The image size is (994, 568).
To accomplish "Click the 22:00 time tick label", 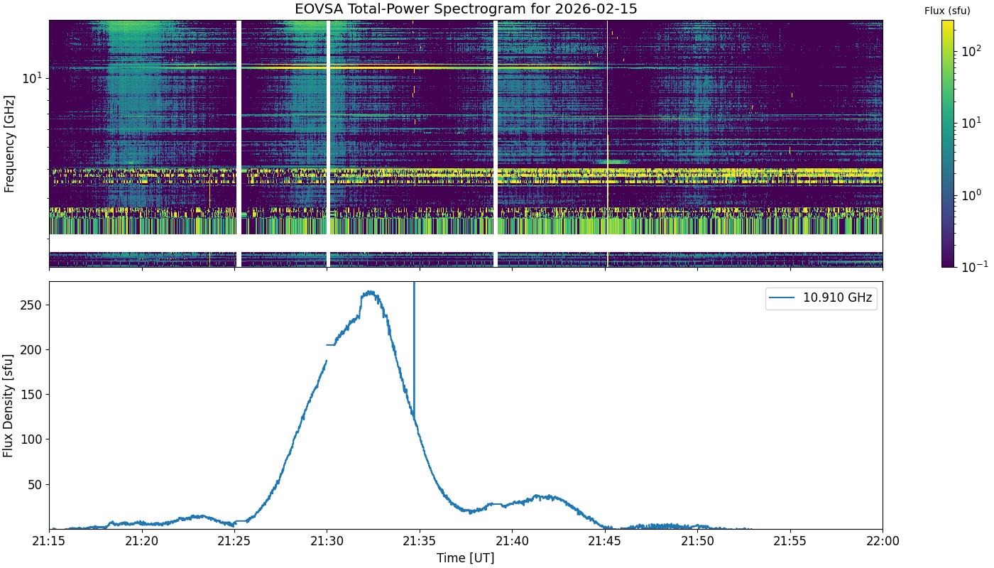I will click(x=883, y=541).
